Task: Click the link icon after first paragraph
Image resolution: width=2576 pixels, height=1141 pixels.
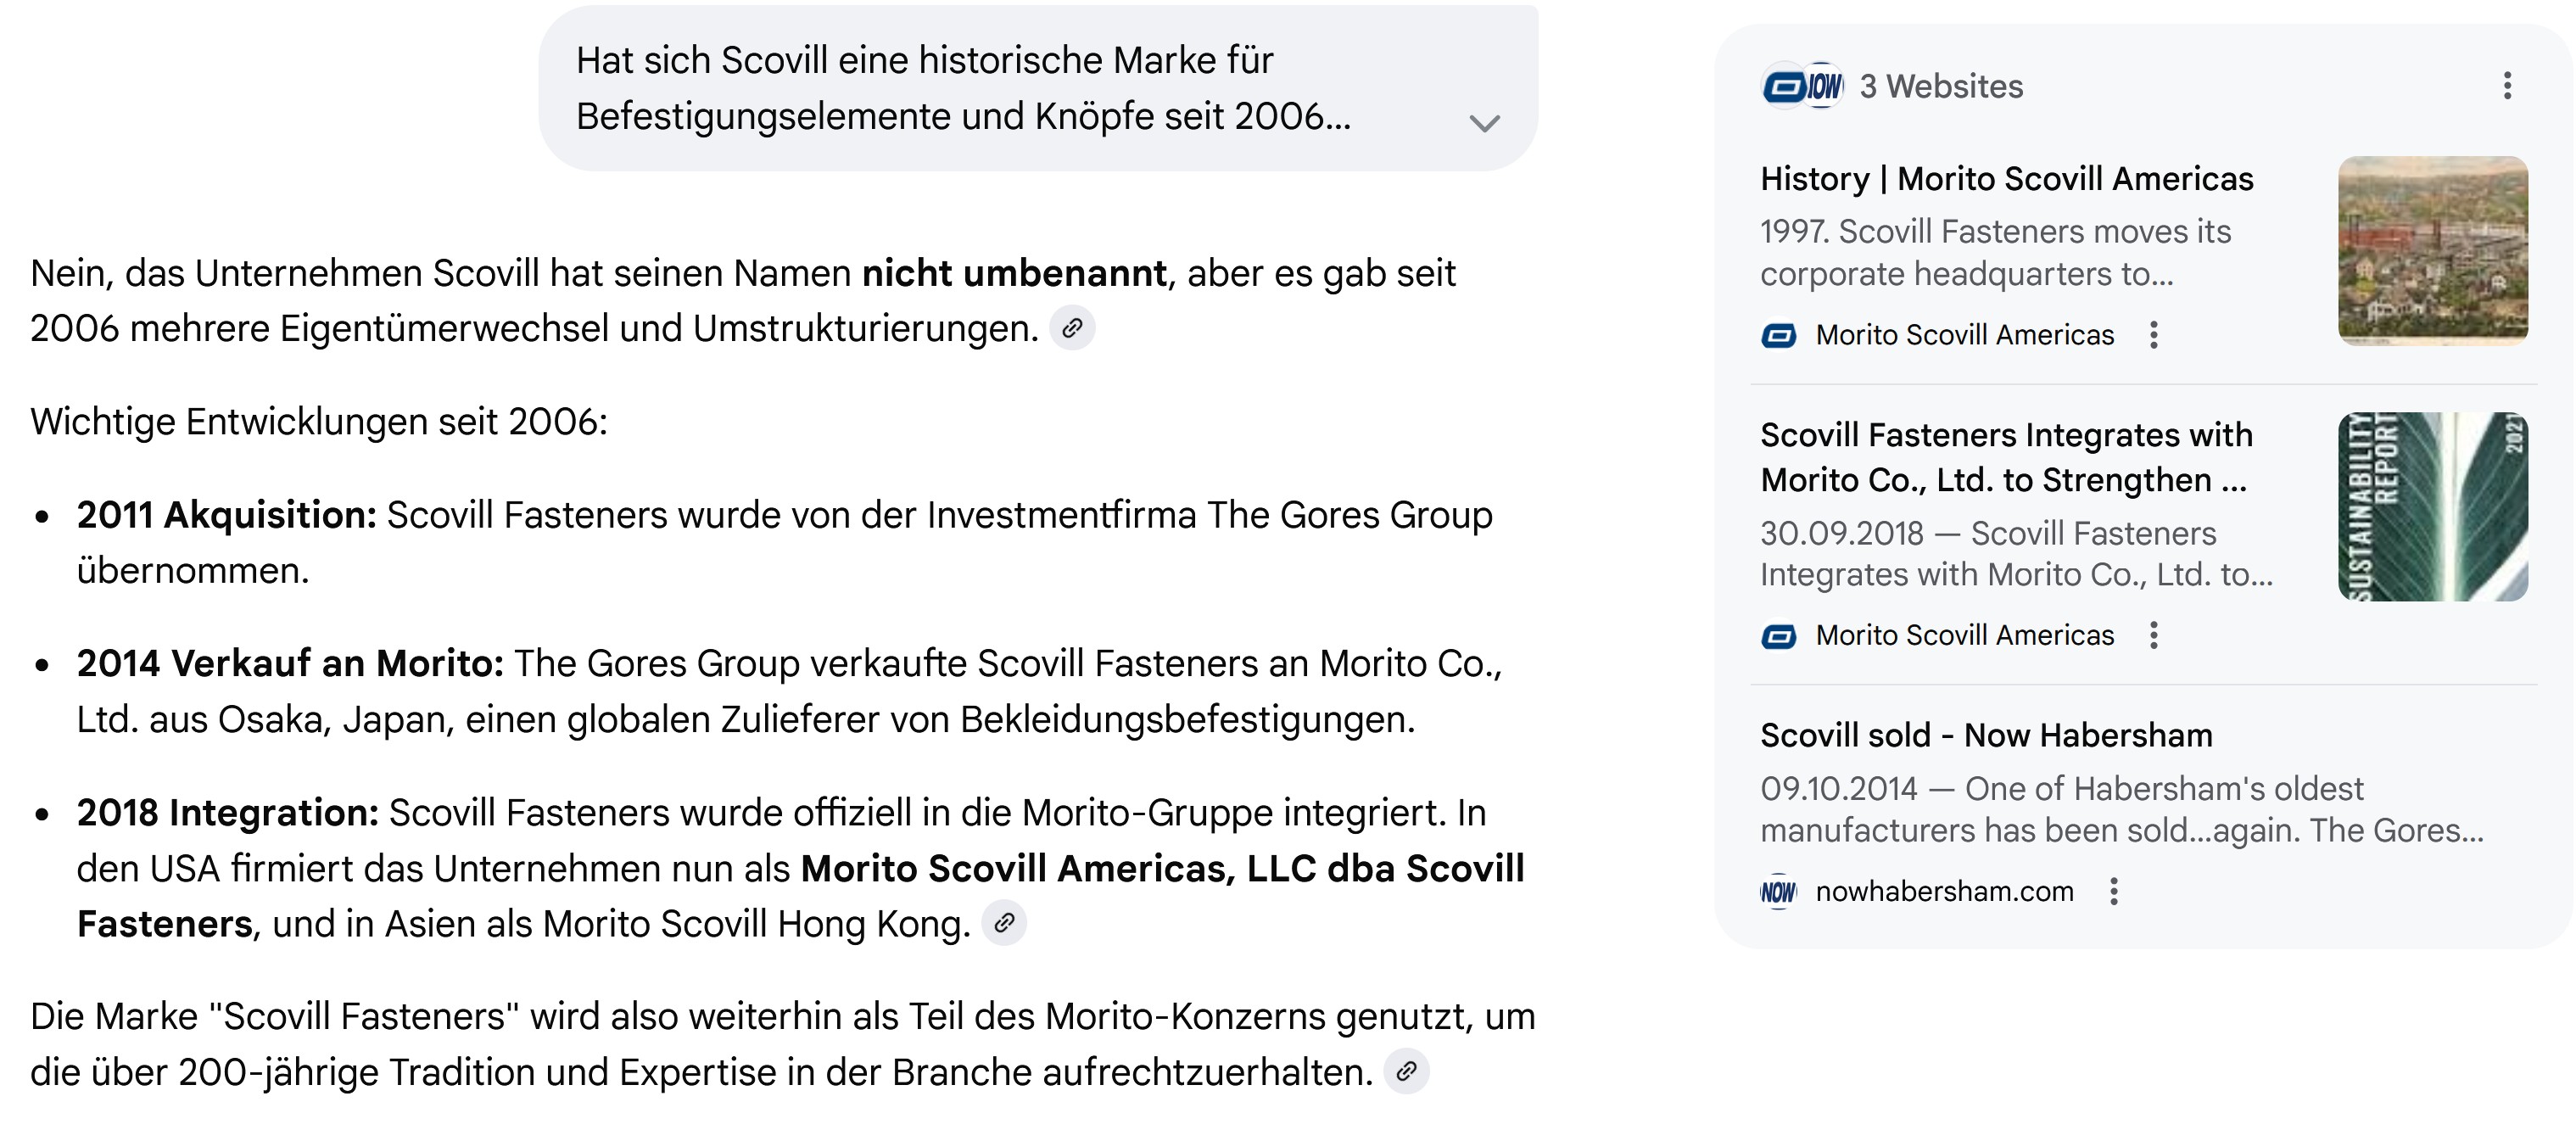Action: tap(1071, 328)
